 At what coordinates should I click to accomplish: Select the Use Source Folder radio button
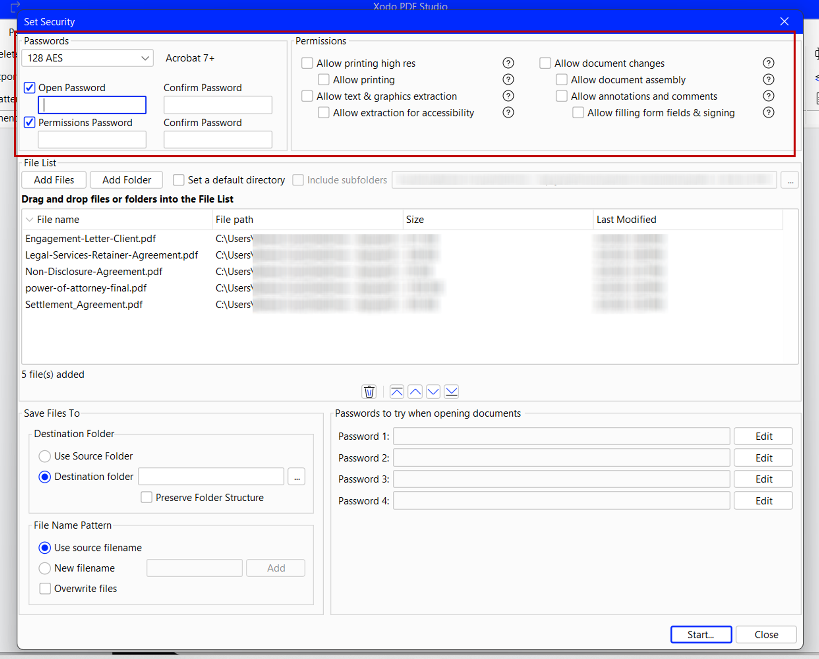(45, 456)
